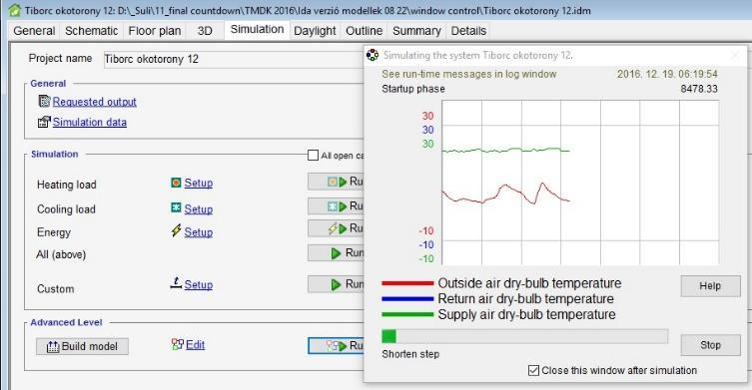Run the Advanced Level simulation
The image size is (752, 390).
pos(336,346)
